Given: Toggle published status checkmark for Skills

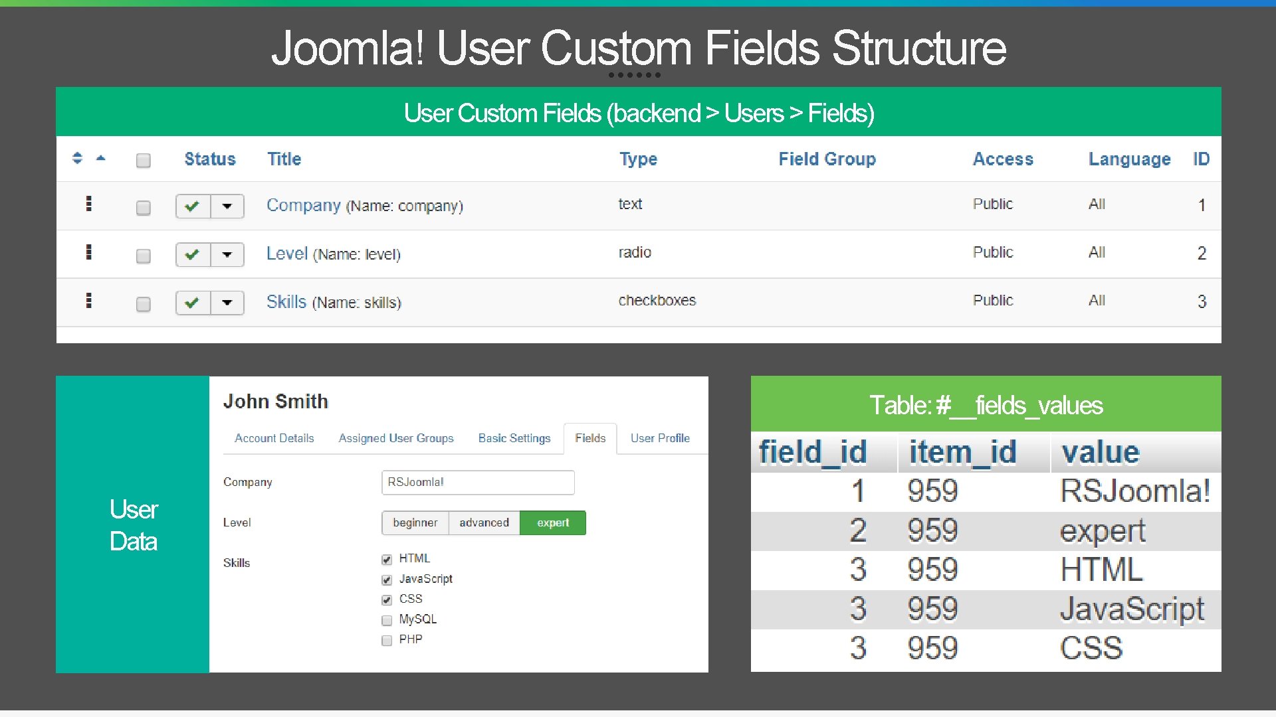Looking at the screenshot, I should (x=193, y=303).
